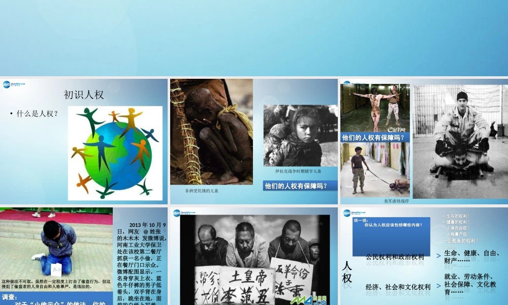Viewport: 508px width, 305px height.
Task: Click the text 公民权利和政治权利
Action: click(395, 257)
